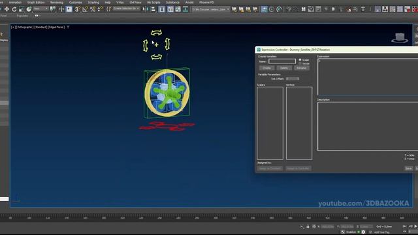Click the viewport filter funnel icon

point(68,27)
